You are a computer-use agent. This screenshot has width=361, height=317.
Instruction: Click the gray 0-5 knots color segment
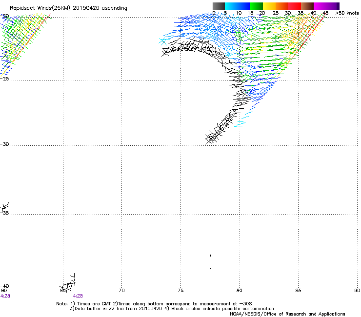coord(219,6)
